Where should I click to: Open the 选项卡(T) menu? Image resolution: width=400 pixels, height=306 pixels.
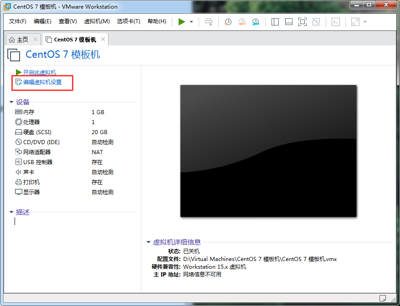128,21
